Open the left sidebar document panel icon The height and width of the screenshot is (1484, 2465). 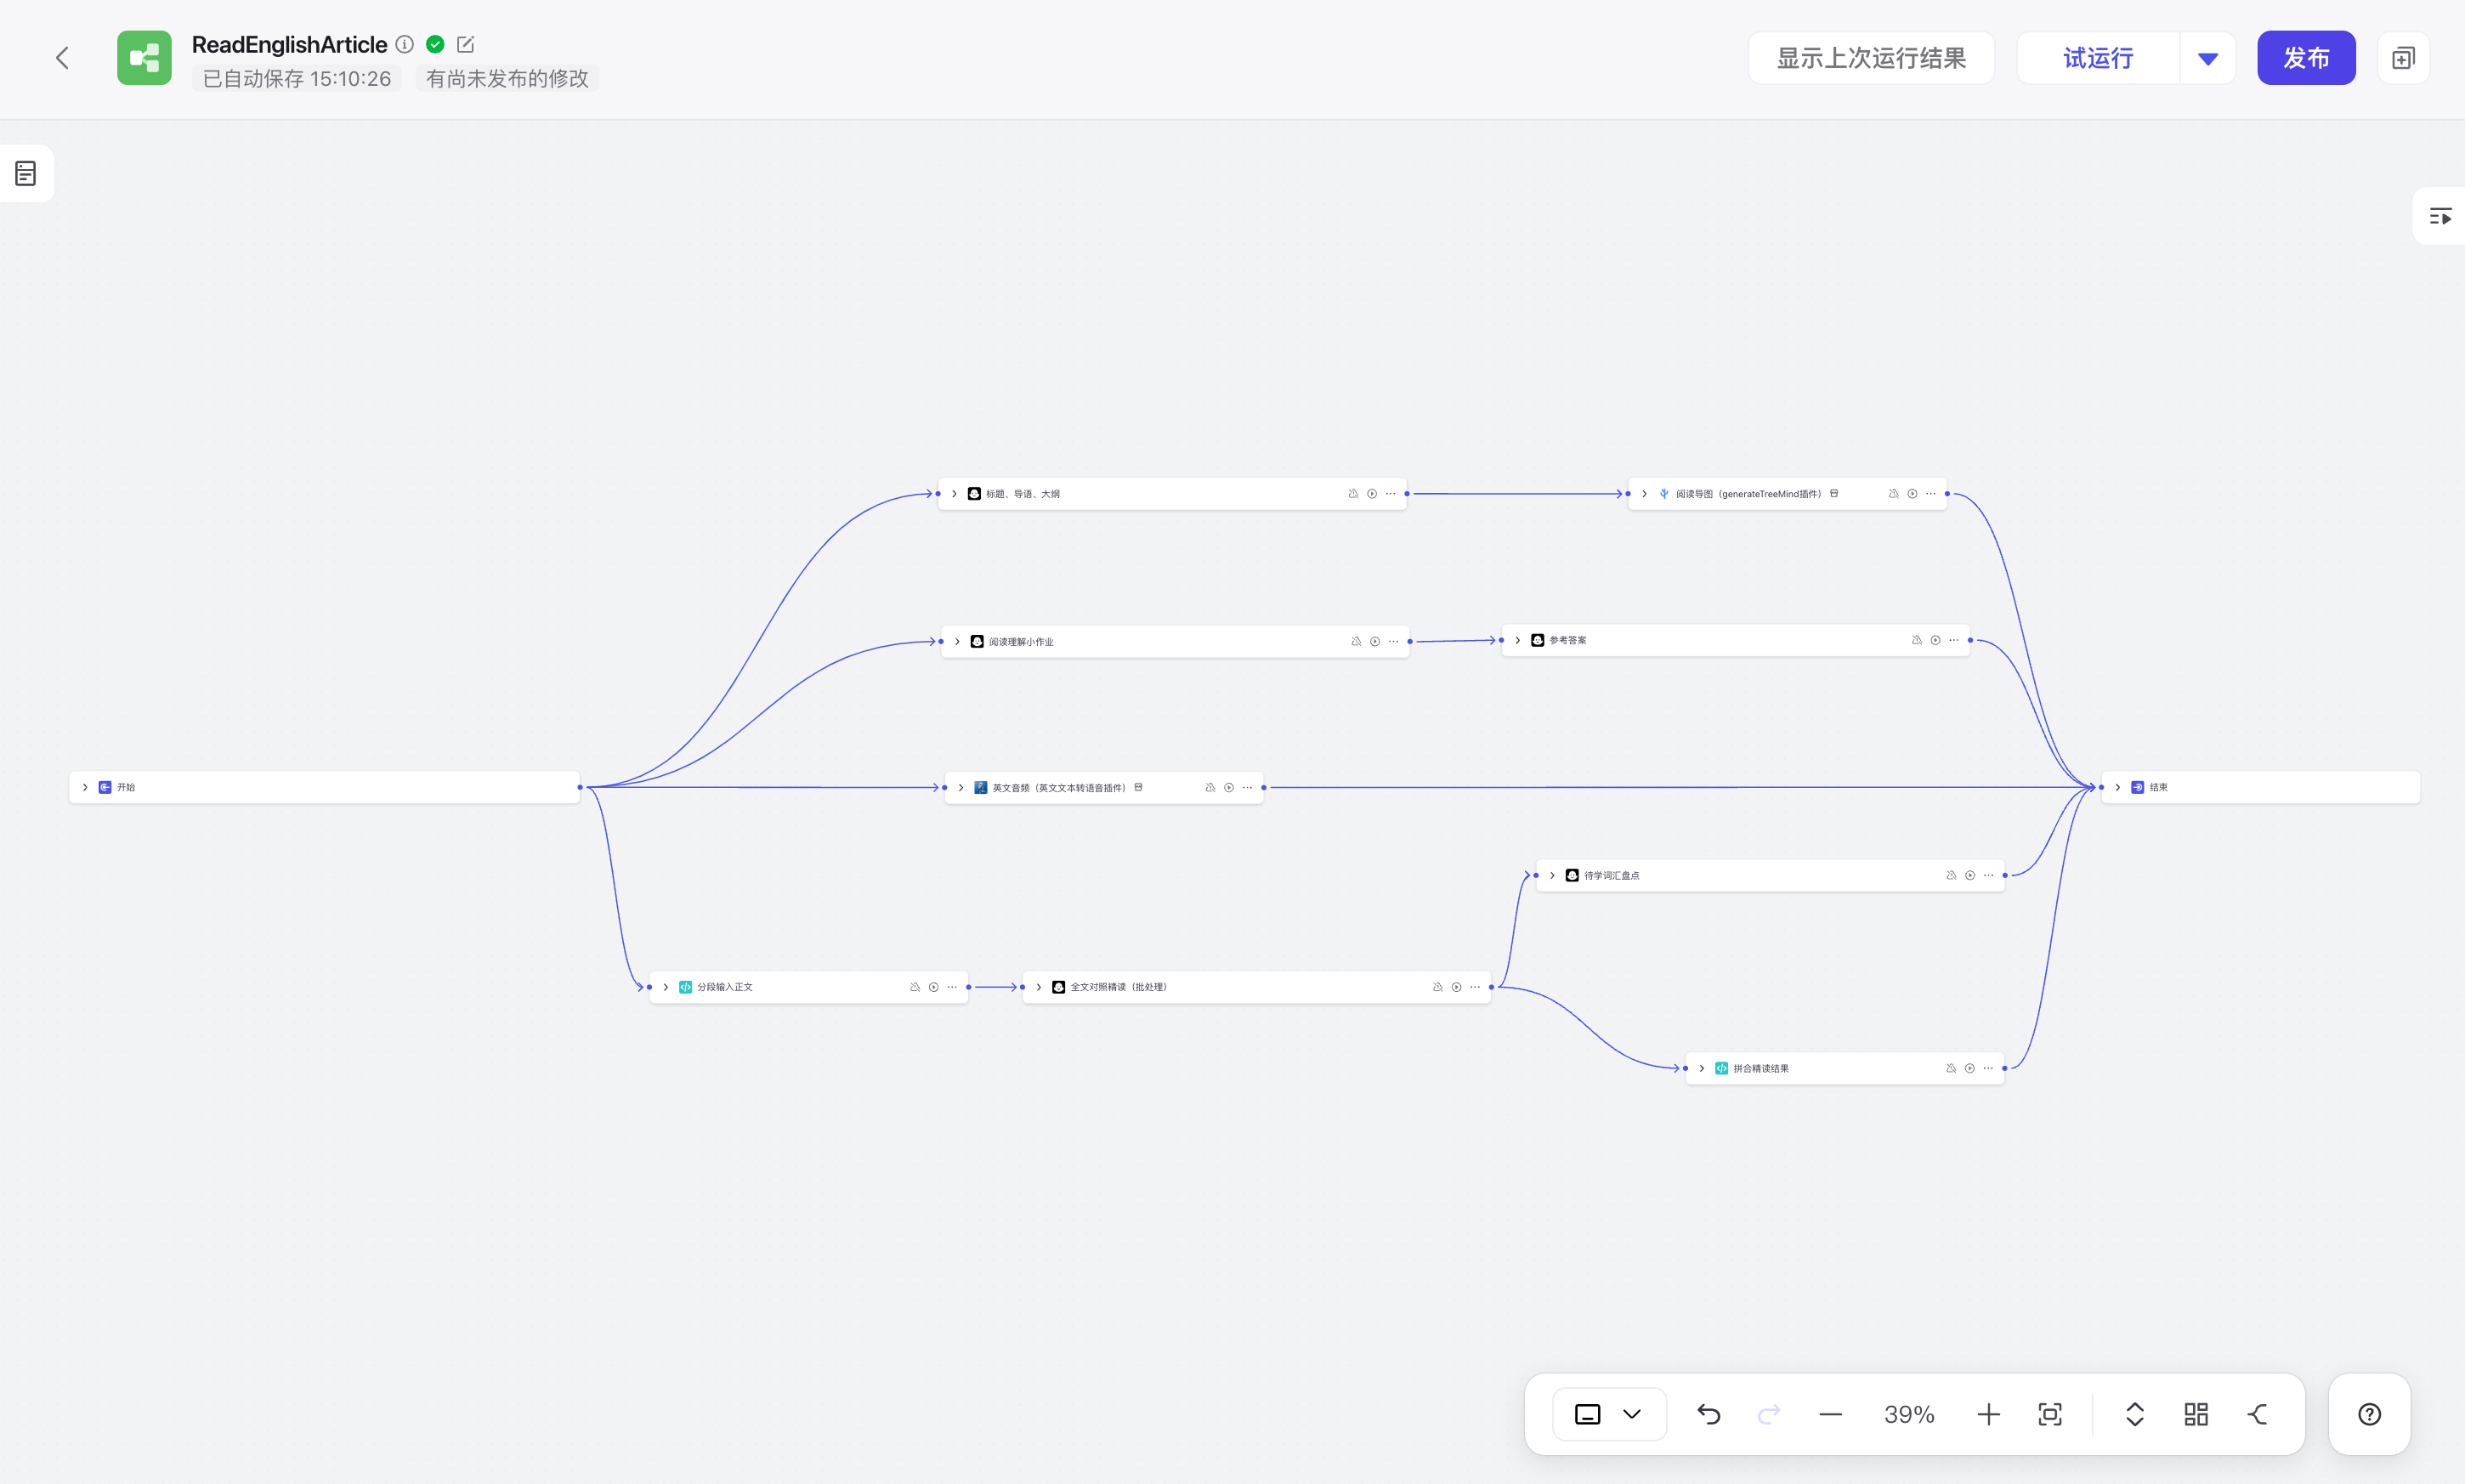[x=26, y=173]
